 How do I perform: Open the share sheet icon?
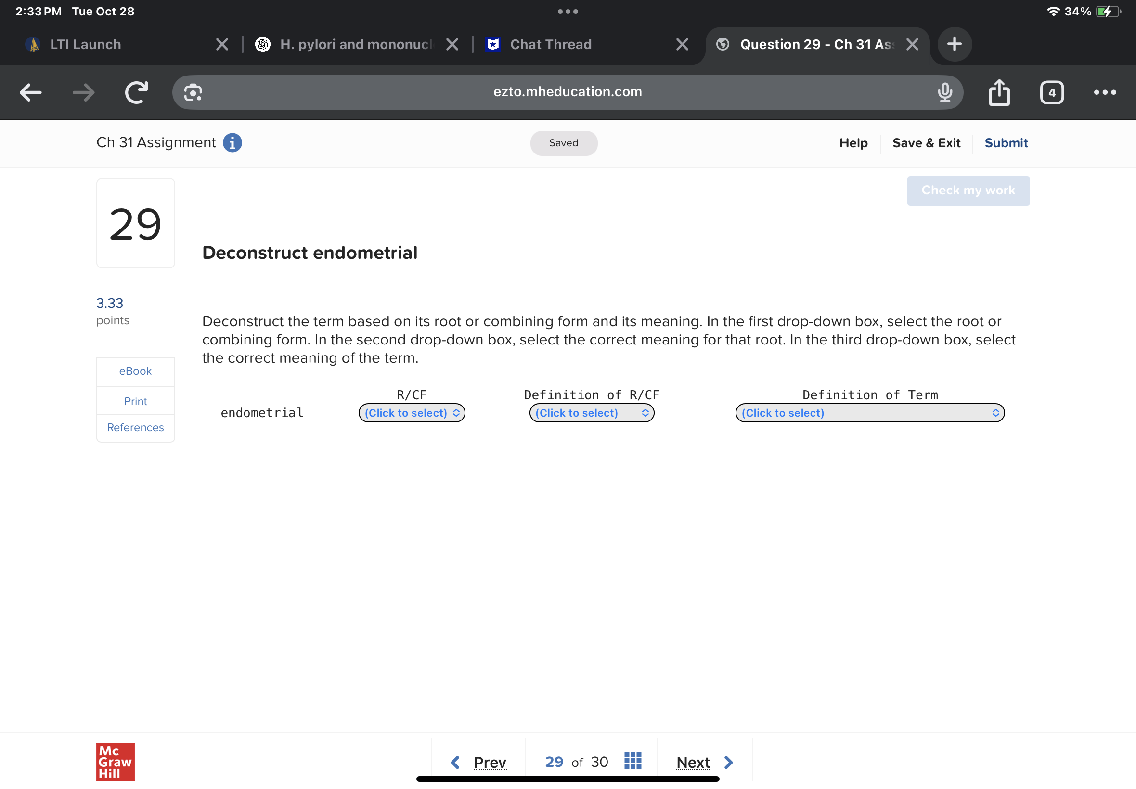(x=999, y=92)
